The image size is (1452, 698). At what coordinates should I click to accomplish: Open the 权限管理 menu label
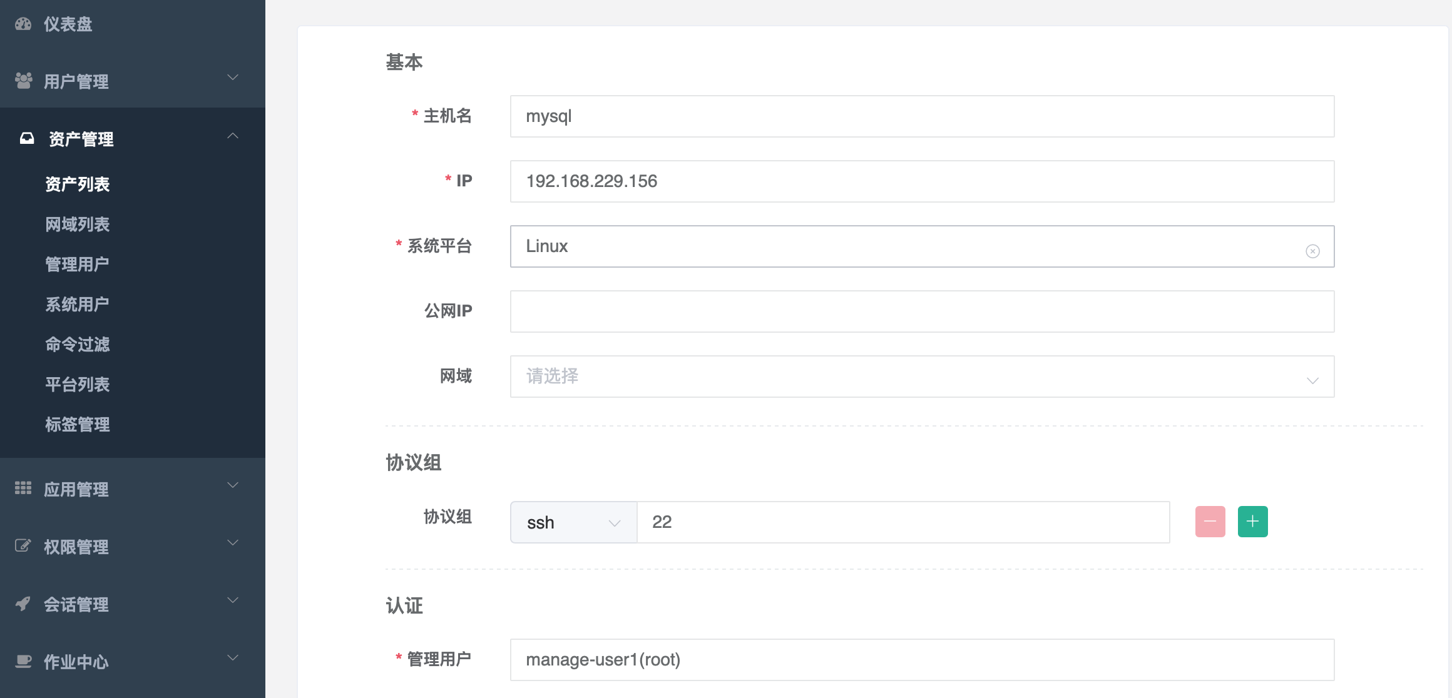[76, 547]
